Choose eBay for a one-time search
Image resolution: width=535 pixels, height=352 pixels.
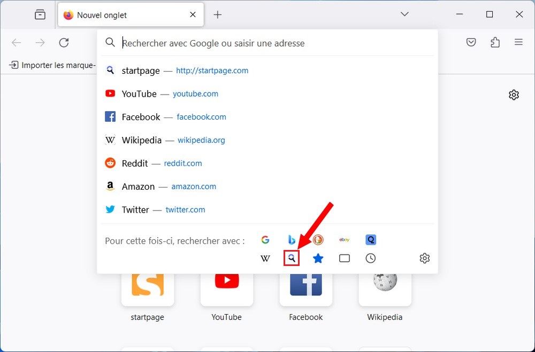click(x=344, y=240)
